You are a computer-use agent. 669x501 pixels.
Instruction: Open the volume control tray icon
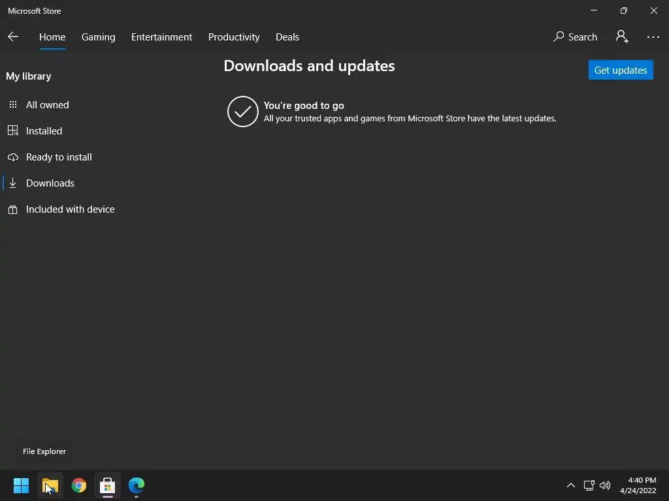point(605,485)
